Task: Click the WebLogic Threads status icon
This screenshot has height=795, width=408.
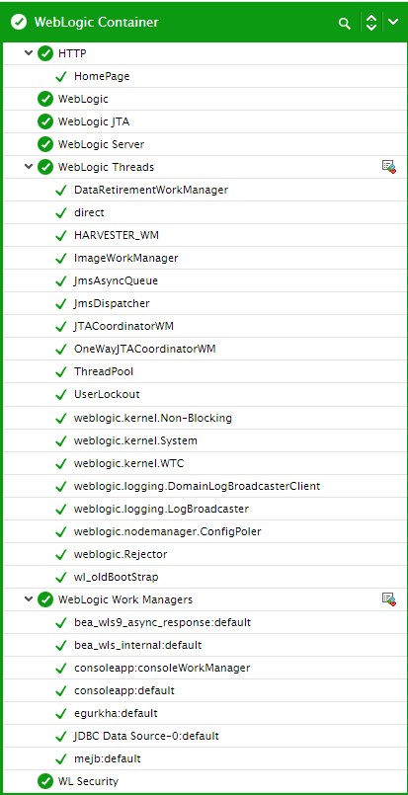Action: pyautogui.click(x=45, y=167)
